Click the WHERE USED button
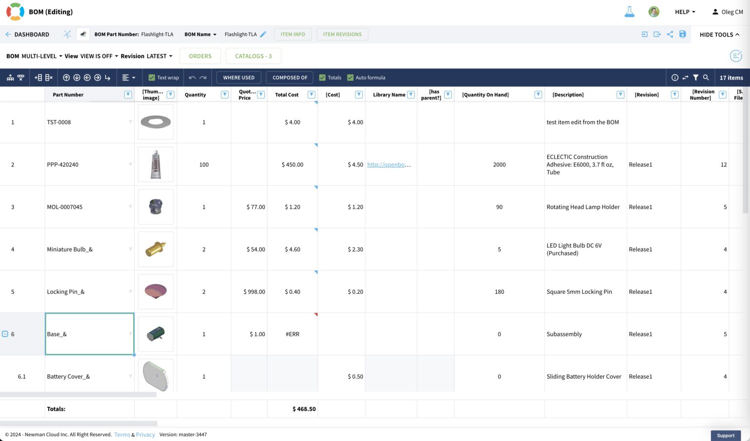 239,77
